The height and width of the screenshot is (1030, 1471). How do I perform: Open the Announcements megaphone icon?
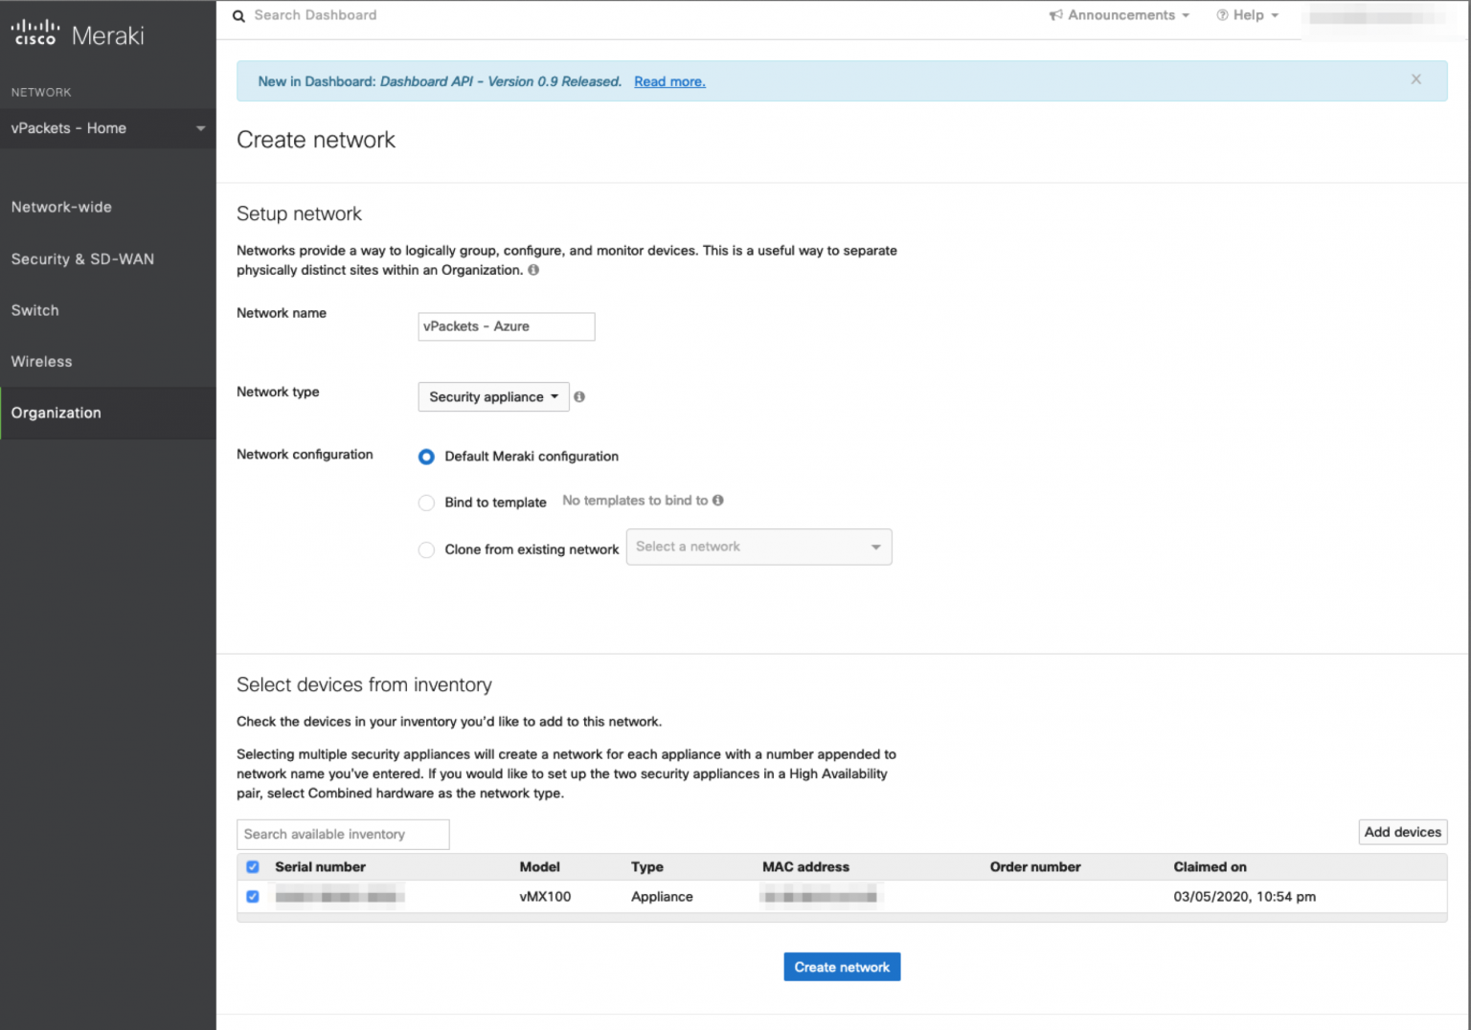[1055, 14]
